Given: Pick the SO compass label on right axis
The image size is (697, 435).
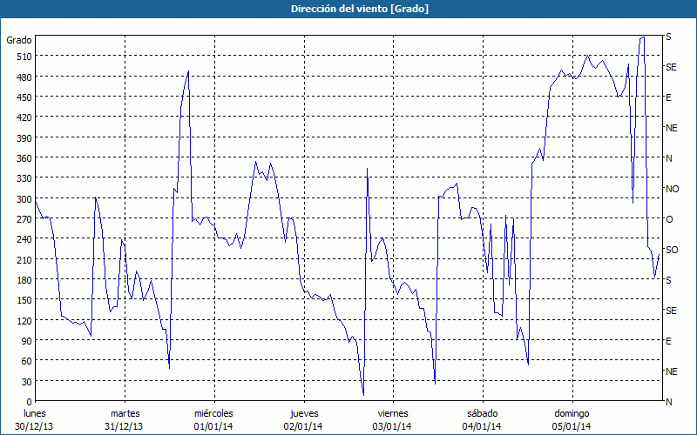Looking at the screenshot, I should 672,250.
